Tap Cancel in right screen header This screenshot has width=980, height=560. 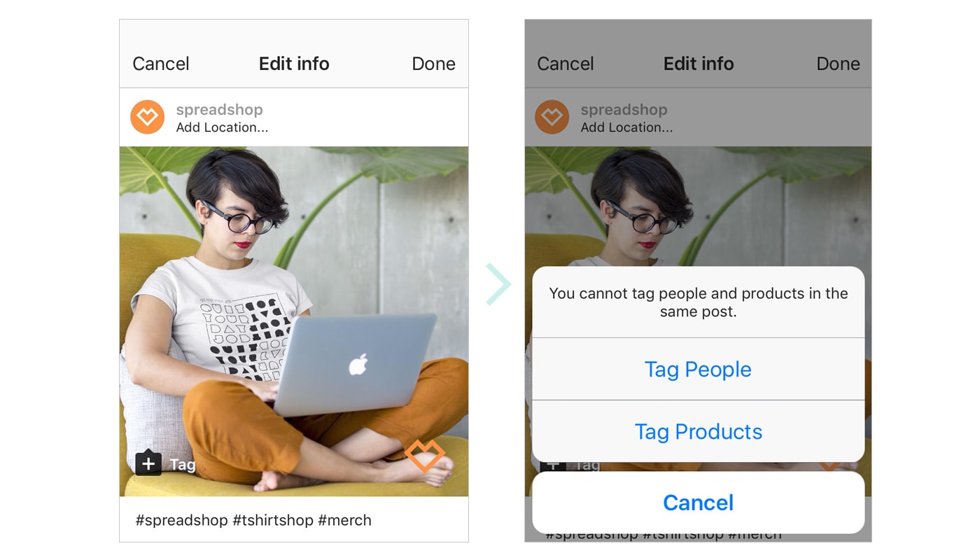coord(566,64)
